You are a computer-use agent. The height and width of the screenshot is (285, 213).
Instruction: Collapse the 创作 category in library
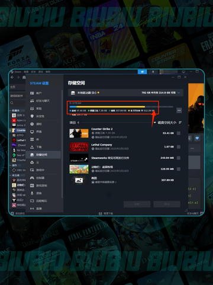(11, 165)
